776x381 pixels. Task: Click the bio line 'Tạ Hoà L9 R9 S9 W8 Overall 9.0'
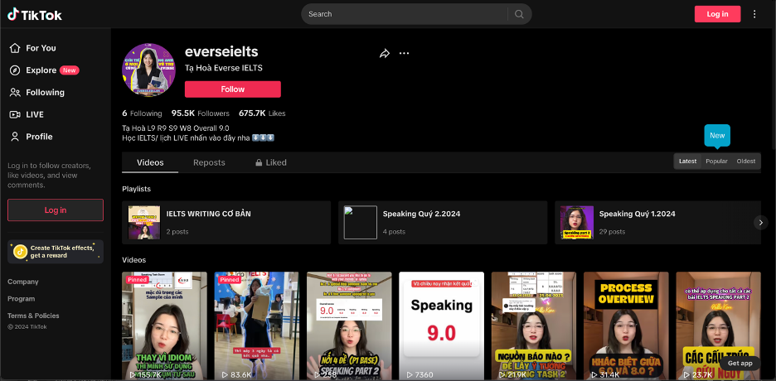[x=176, y=128]
